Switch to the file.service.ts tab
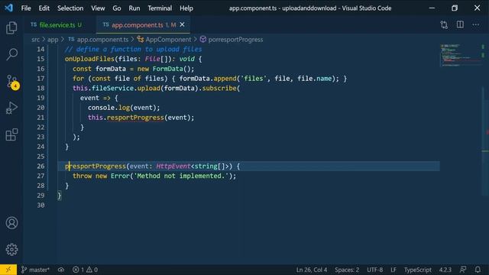 coord(57,25)
